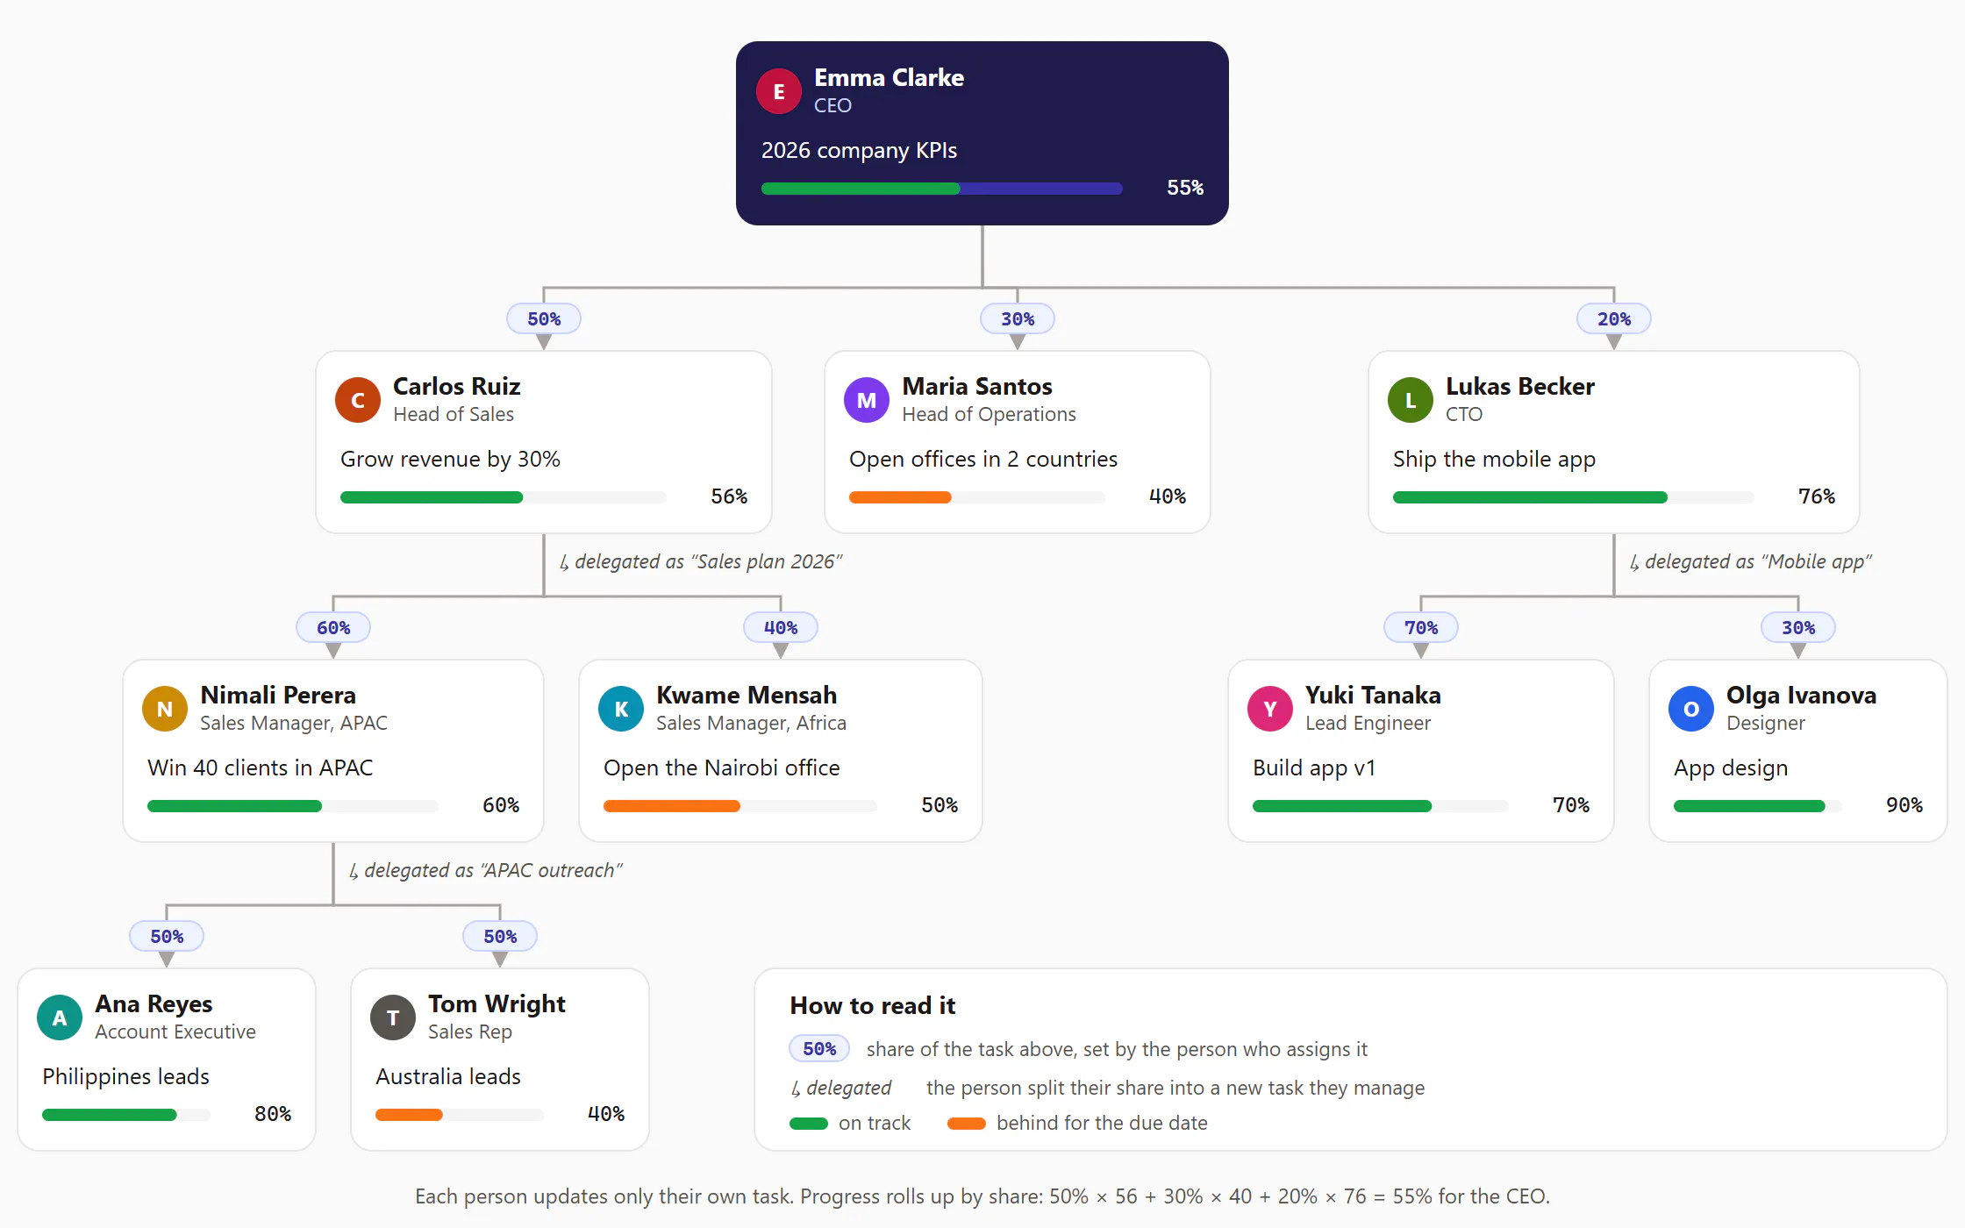Click the 70% share badge above Yuki Tanaka

tap(1421, 627)
